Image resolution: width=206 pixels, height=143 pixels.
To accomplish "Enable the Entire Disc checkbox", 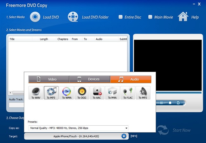I will (120, 17).
